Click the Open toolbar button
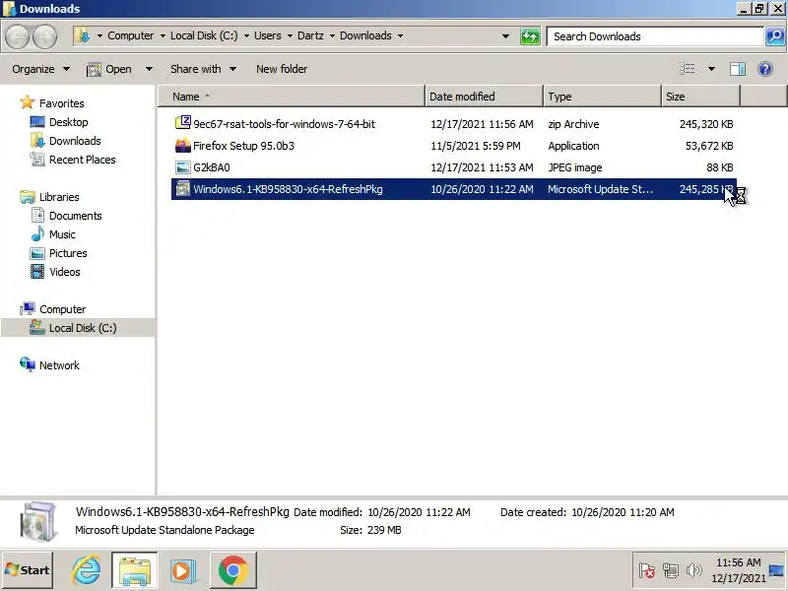Screen dimensions: 788x591 pos(109,69)
